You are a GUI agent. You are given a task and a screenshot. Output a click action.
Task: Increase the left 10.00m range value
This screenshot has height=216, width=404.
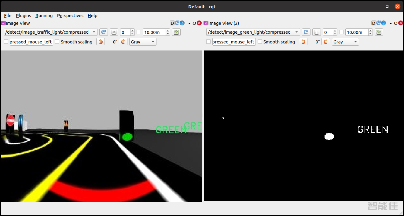pyautogui.click(x=168, y=31)
